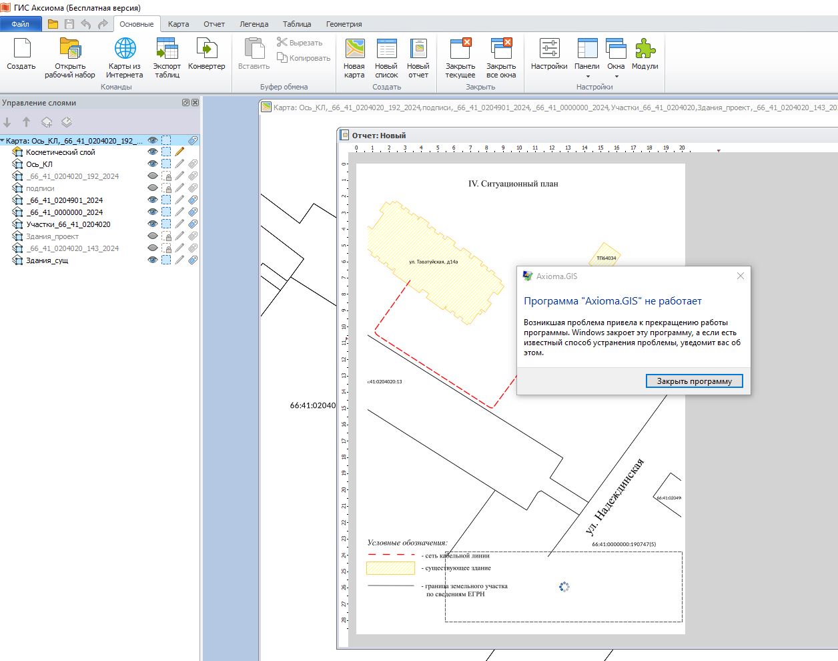Image resolution: width=838 pixels, height=661 pixels.
Task: Toggle visibility of the Ось_КЛ layer
Action: pos(153,164)
